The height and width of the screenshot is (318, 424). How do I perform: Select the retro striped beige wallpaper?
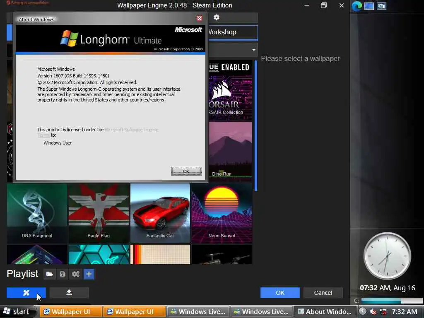160,255
